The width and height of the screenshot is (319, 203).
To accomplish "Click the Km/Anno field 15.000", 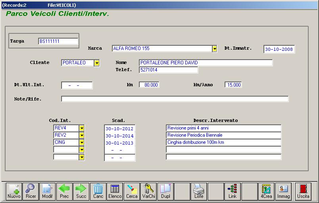I will [233, 85].
